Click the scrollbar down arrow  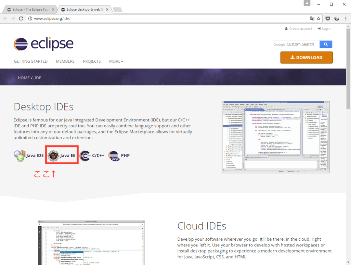pos(348,262)
